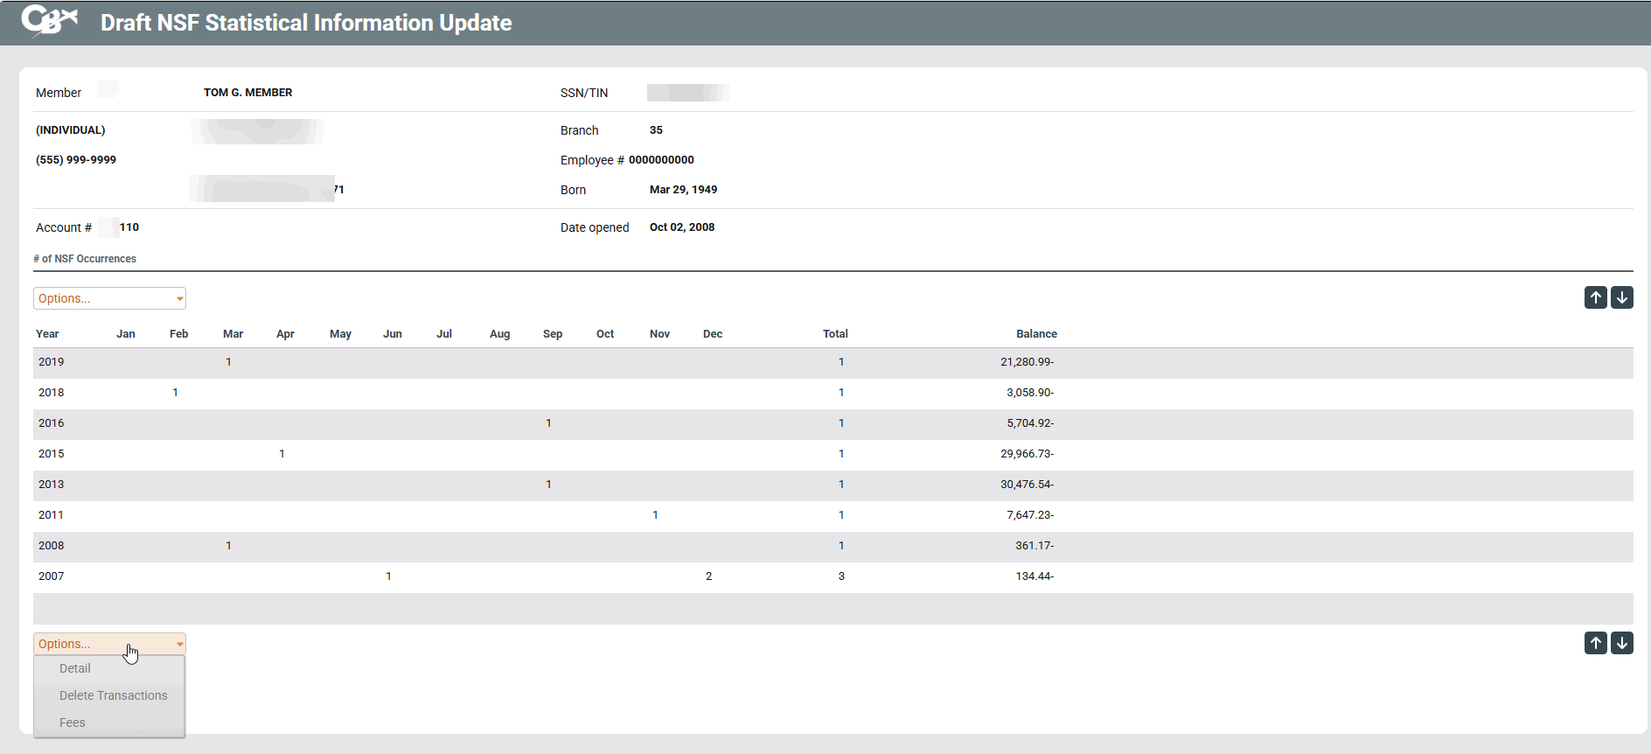Click the Year column header
The image size is (1651, 754).
47,334
